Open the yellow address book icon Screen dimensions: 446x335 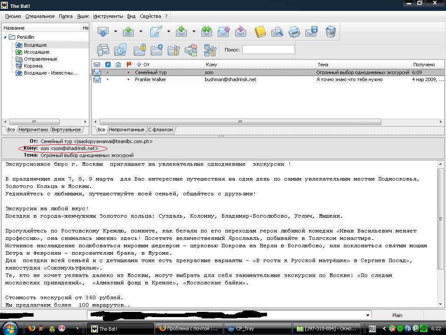coord(260,31)
